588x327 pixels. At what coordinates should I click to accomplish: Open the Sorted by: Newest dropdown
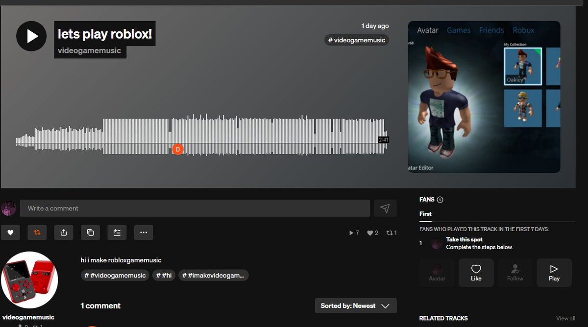[x=356, y=306]
